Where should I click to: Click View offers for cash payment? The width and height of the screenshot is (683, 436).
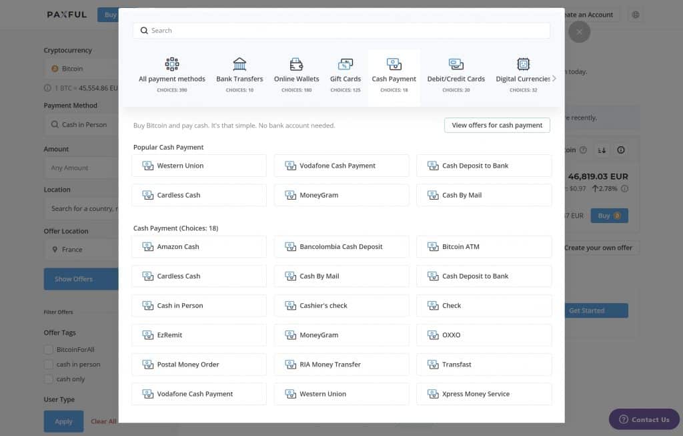click(497, 125)
